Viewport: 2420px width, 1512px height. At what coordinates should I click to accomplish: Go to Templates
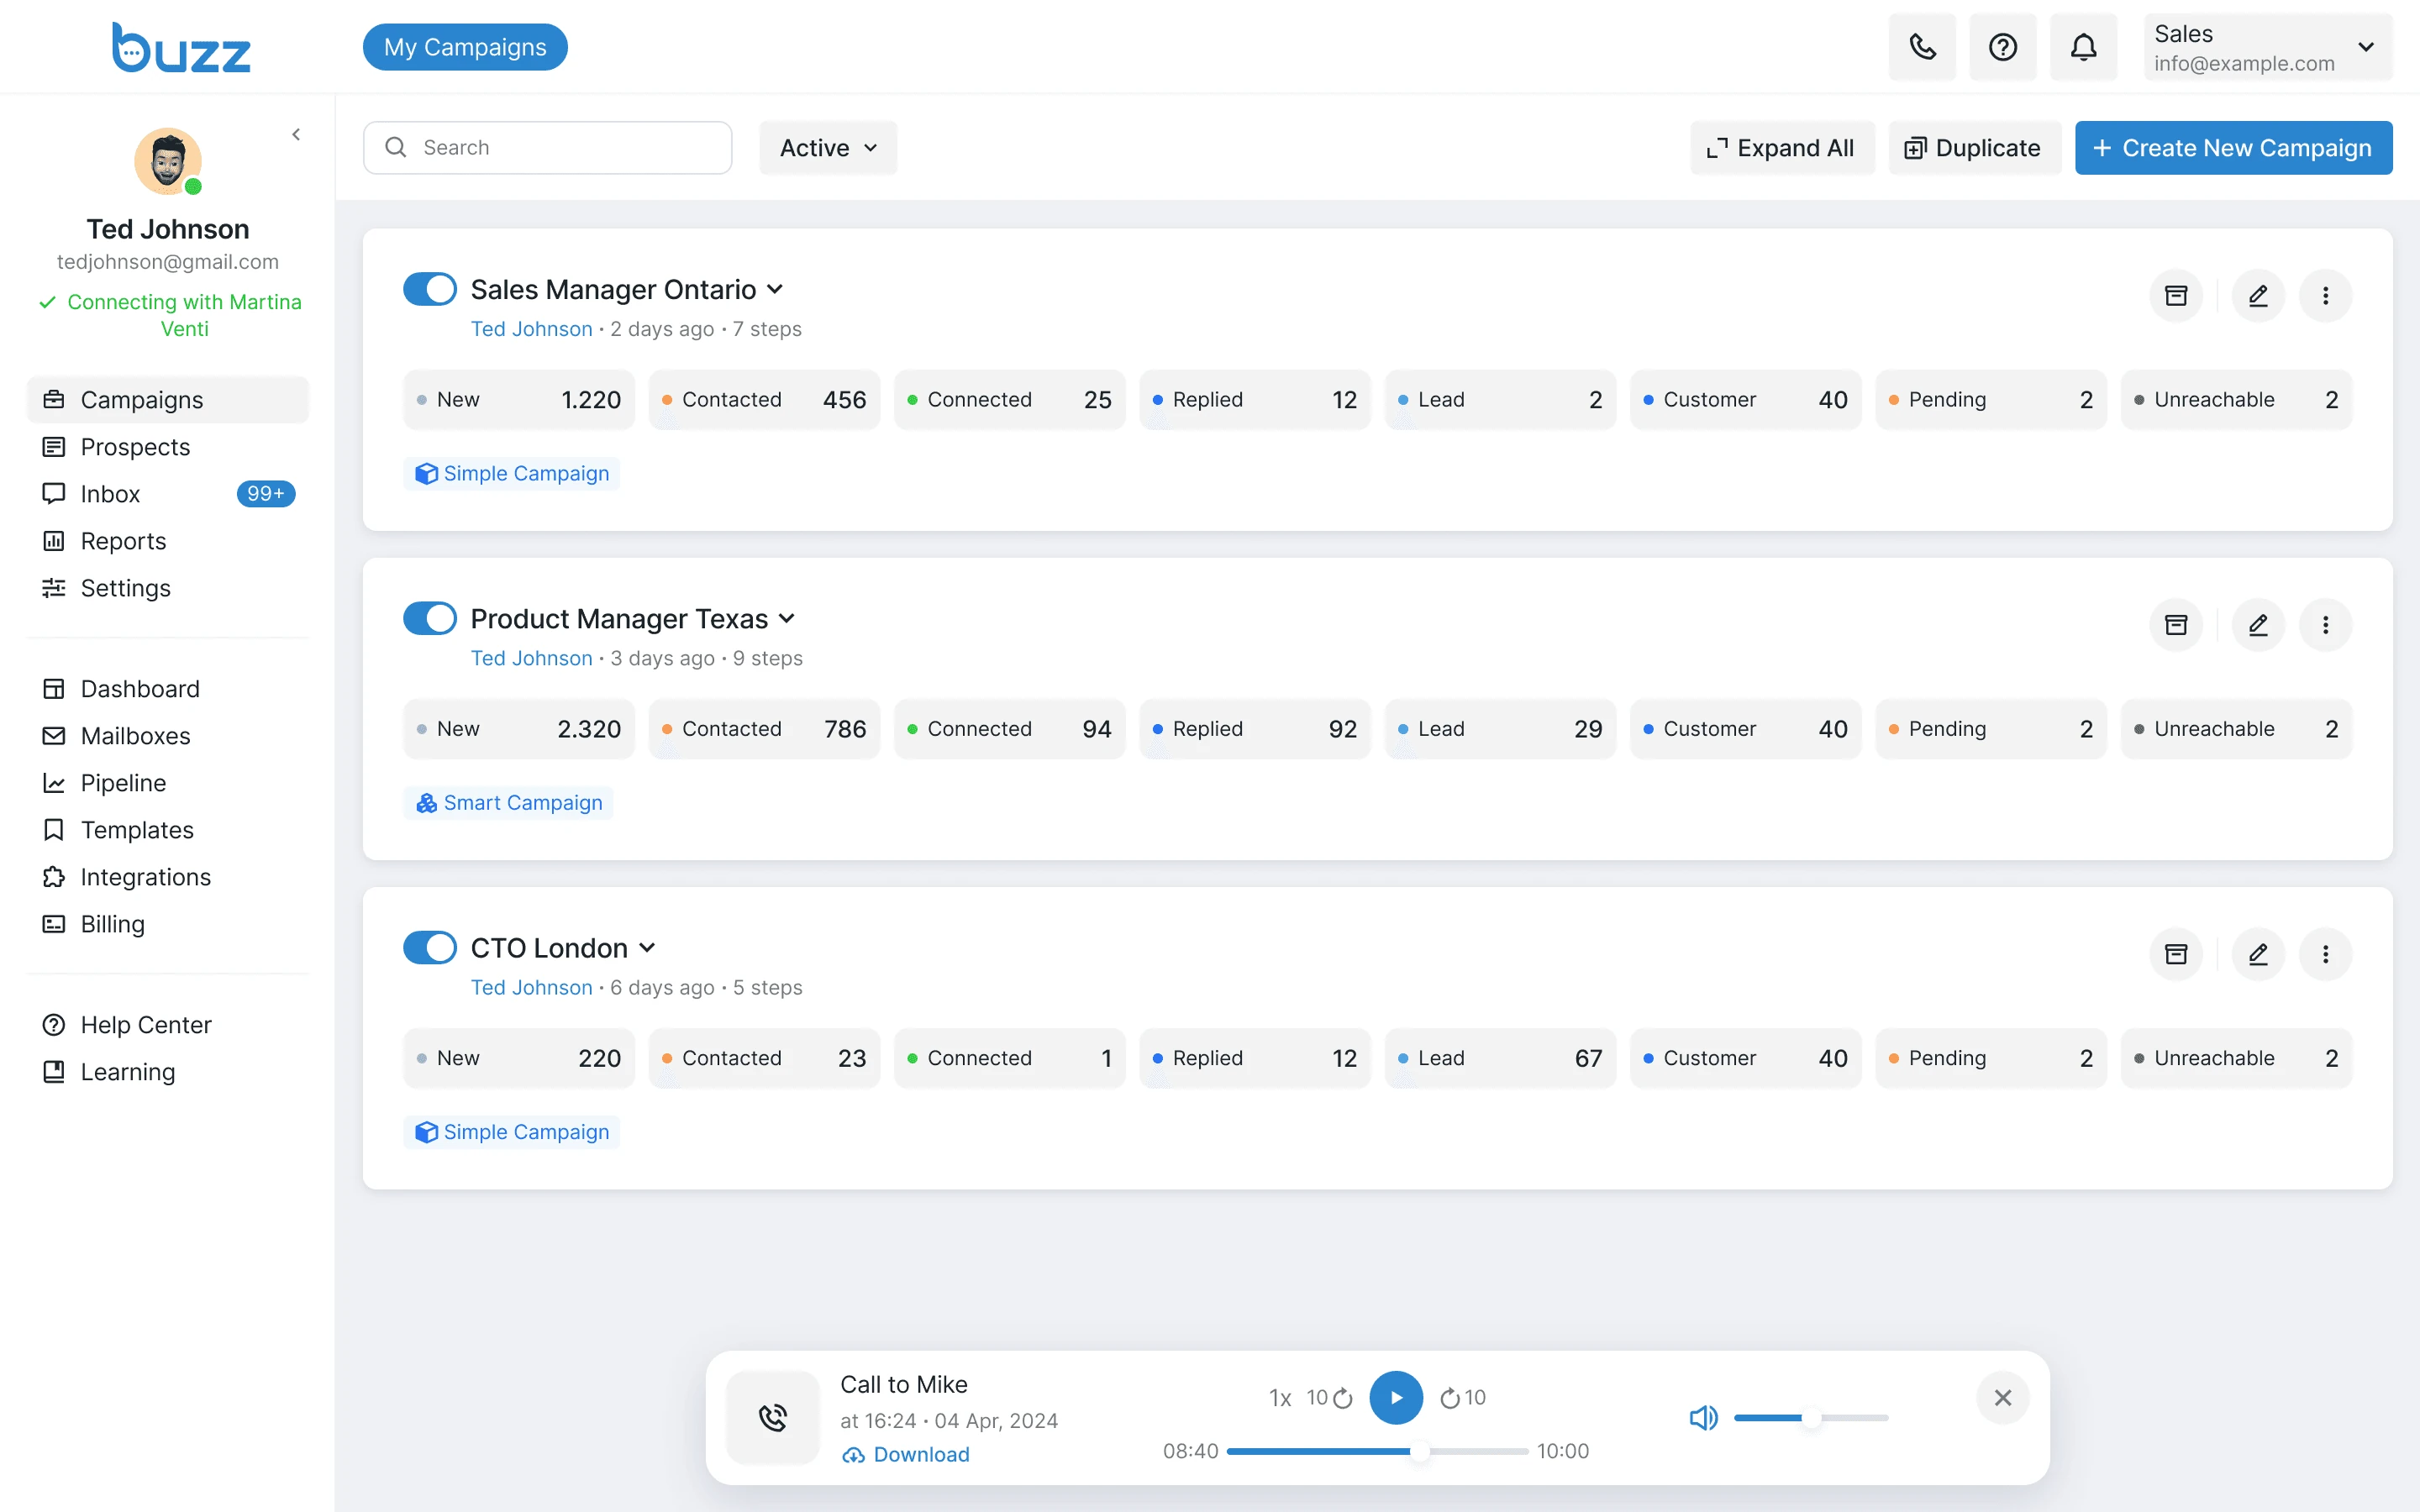(168, 829)
